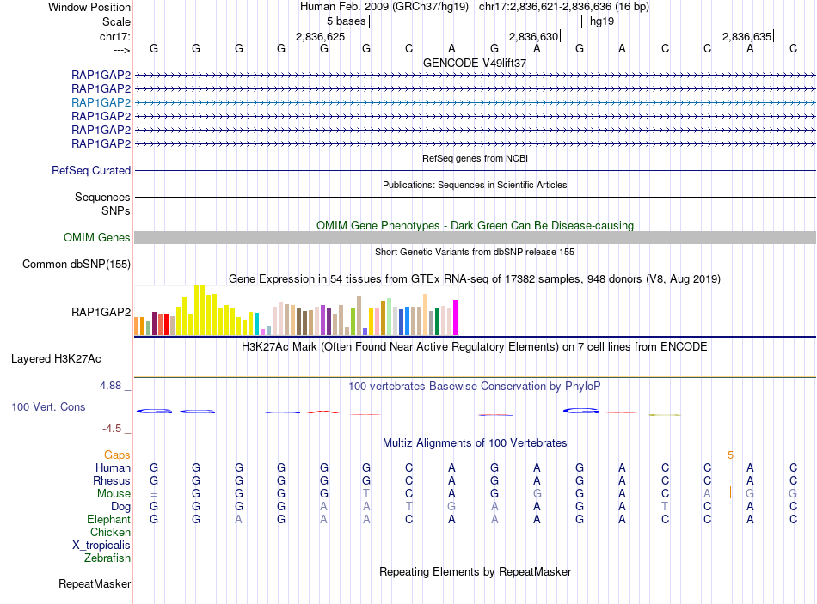Click the Window Position label
Image resolution: width=817 pixels, height=604 pixels.
coord(89,7)
